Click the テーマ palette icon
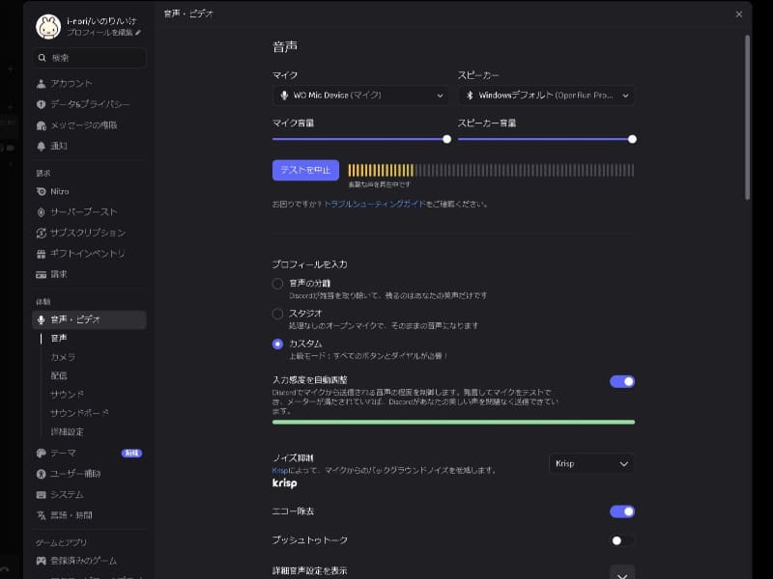The height and width of the screenshot is (579, 773). click(x=41, y=453)
